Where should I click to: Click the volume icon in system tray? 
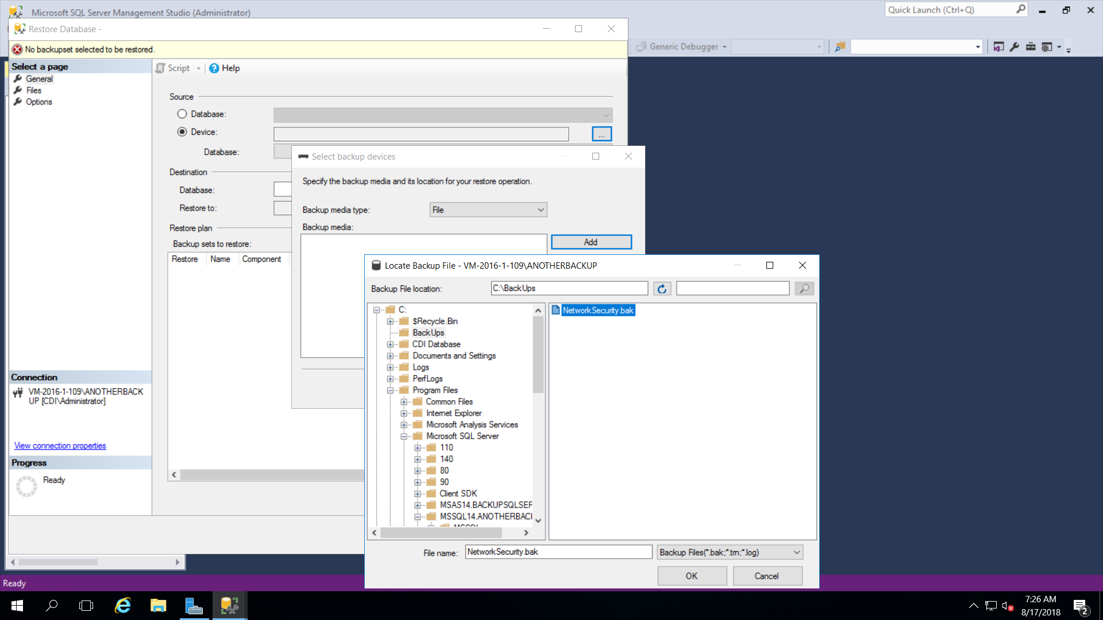point(1007,606)
